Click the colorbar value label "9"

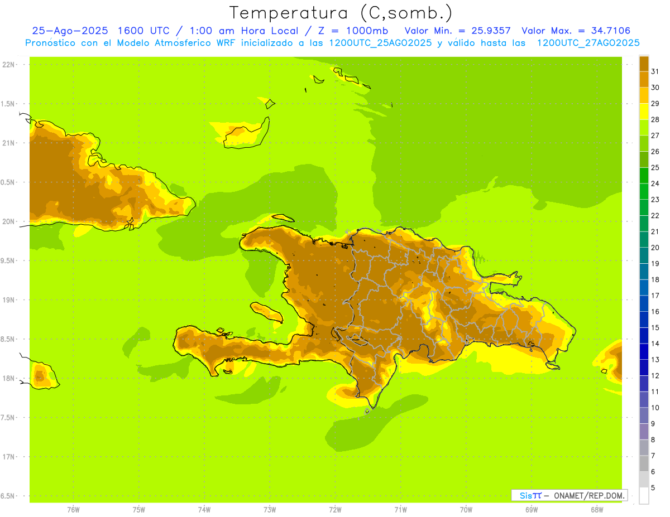pyautogui.click(x=653, y=424)
